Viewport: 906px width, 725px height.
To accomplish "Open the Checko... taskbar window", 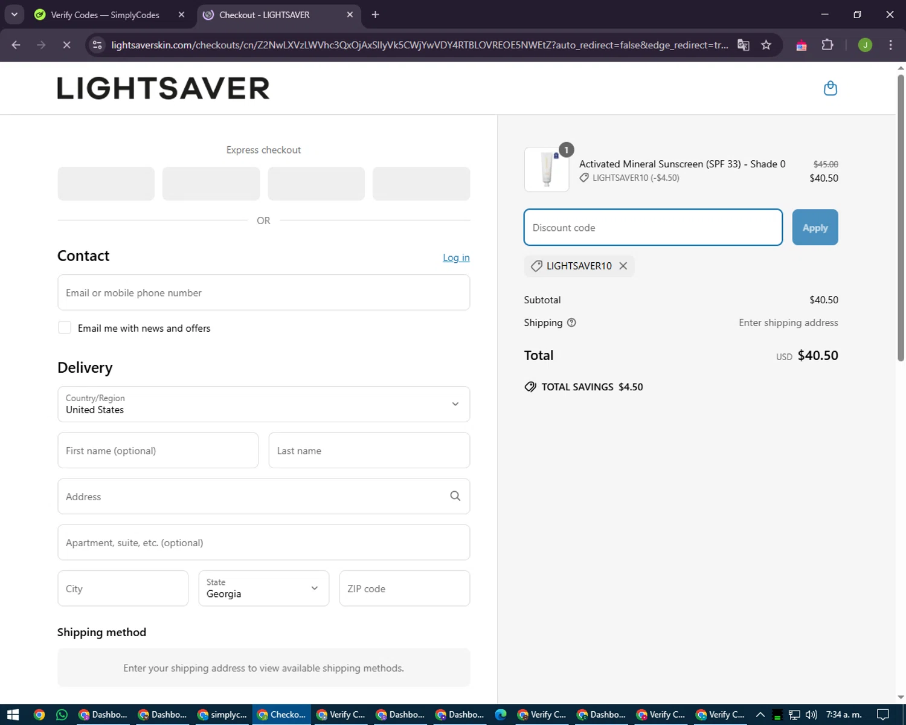I will tap(282, 715).
